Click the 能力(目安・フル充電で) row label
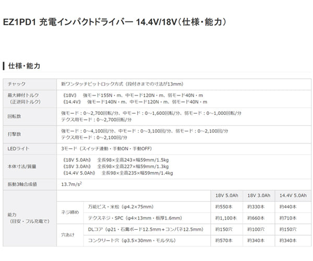This screenshot has width=313, height=261. coord(28,218)
